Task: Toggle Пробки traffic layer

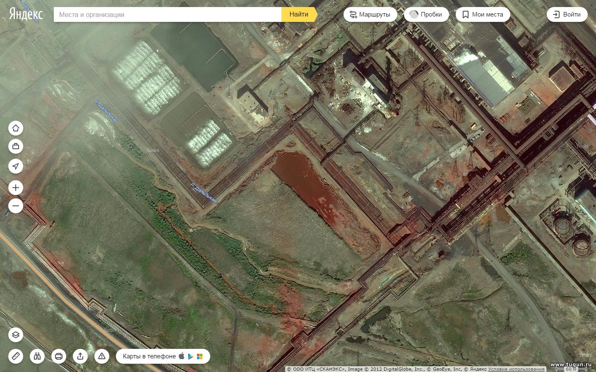Action: pyautogui.click(x=426, y=14)
